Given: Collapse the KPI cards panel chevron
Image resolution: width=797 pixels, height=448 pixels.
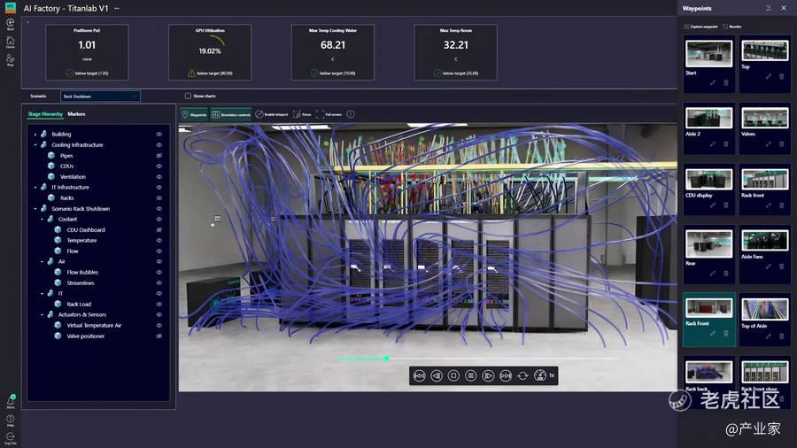Looking at the screenshot, I should click(x=27, y=22).
